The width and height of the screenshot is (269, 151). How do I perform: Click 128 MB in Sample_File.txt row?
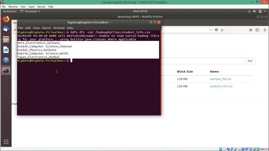[182, 79]
